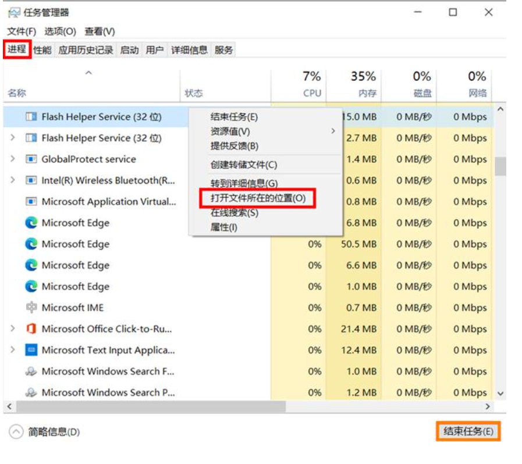This screenshot has width=522, height=464.
Task: Click the 简略信息(D) link
Action: (x=54, y=432)
